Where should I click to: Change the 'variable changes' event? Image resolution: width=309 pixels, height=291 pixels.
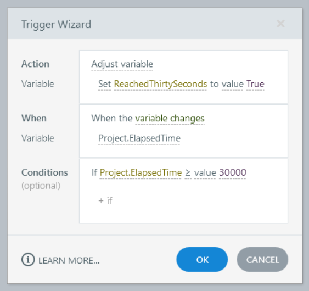[170, 119]
